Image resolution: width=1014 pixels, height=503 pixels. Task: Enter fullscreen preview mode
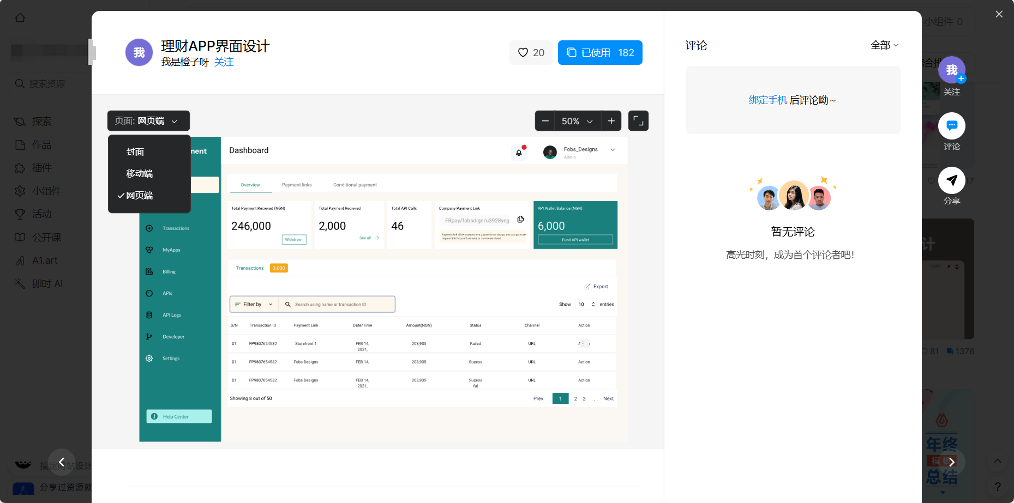click(x=638, y=121)
